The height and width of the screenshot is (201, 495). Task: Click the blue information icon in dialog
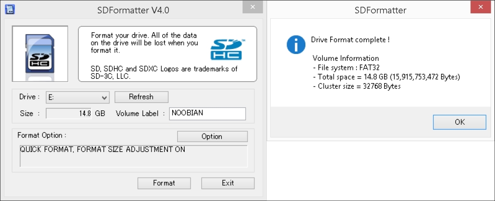click(296, 45)
